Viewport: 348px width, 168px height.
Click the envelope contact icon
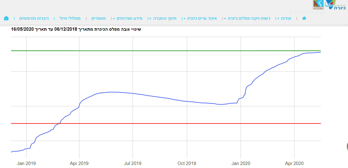coord(6,18)
